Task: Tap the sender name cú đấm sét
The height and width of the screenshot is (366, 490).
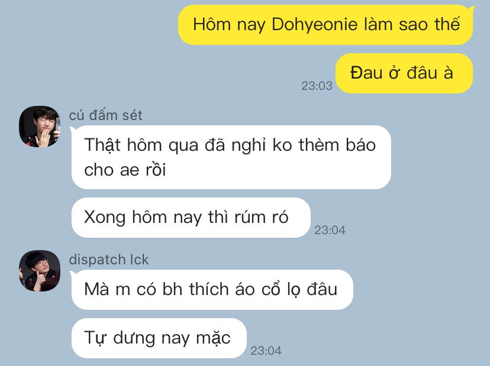Action: pyautogui.click(x=105, y=115)
